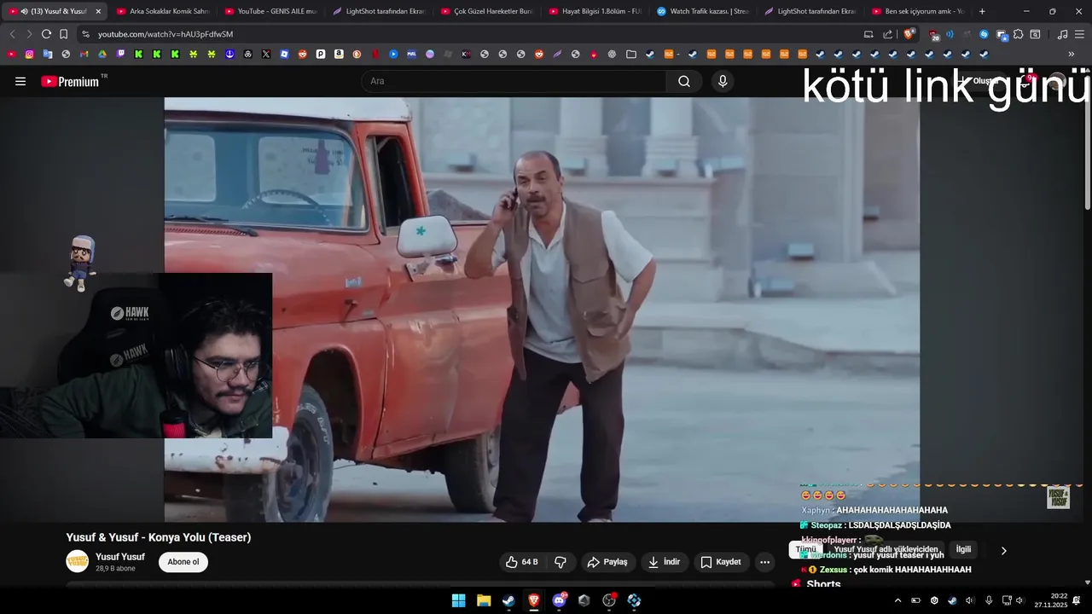This screenshot has height=614, width=1092.
Task: Select Yusuf Yusuf adlı yükleyiciden chip
Action: [x=886, y=550]
